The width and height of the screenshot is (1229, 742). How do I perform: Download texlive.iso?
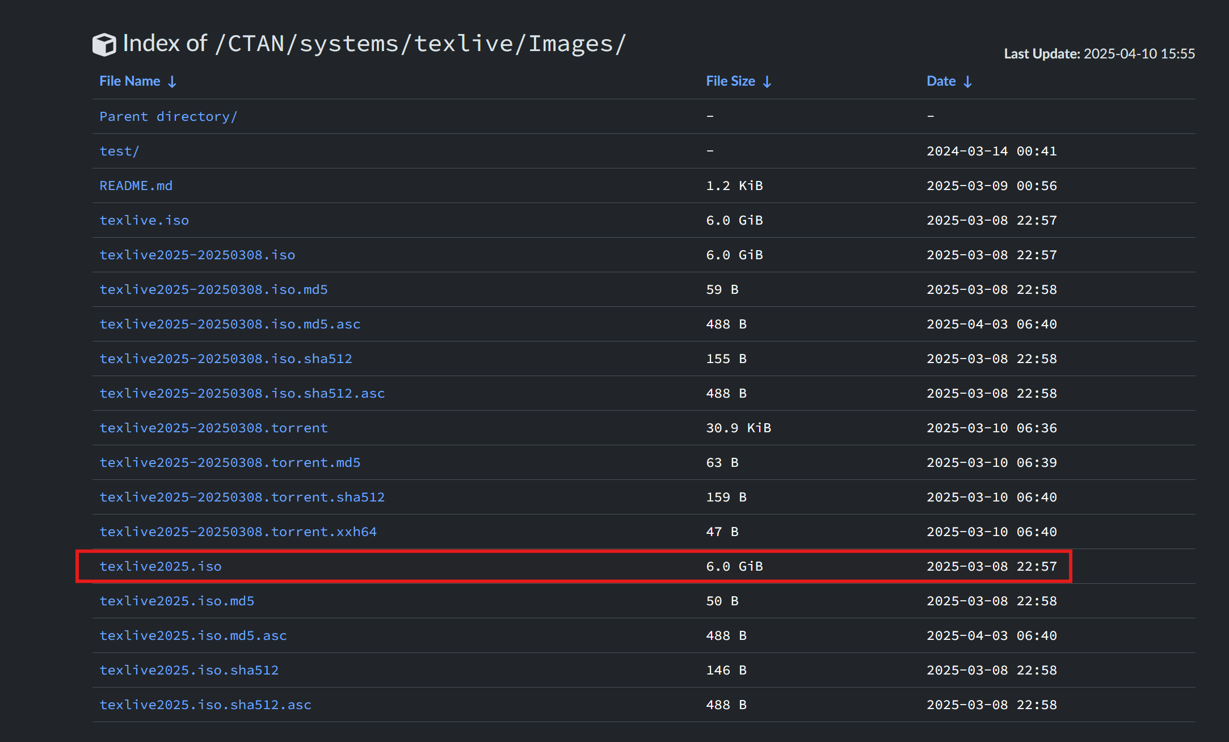tap(144, 220)
